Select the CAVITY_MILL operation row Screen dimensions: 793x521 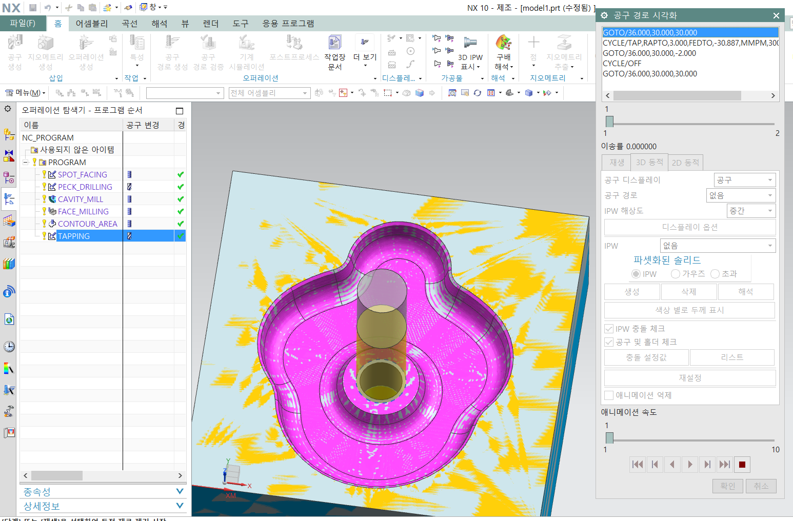coord(103,199)
